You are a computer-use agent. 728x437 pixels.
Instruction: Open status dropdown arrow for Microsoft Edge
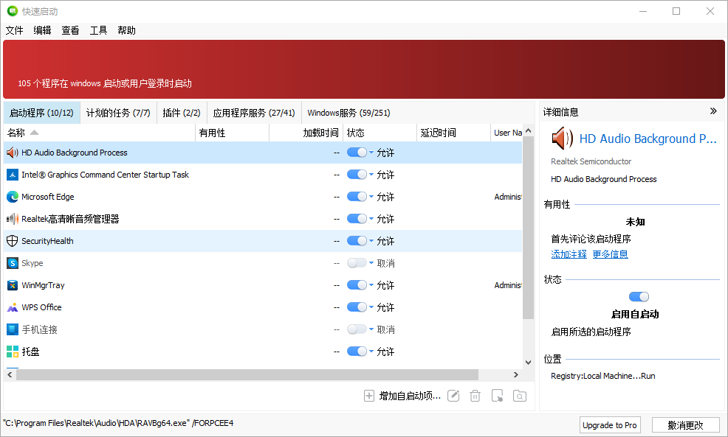point(371,197)
